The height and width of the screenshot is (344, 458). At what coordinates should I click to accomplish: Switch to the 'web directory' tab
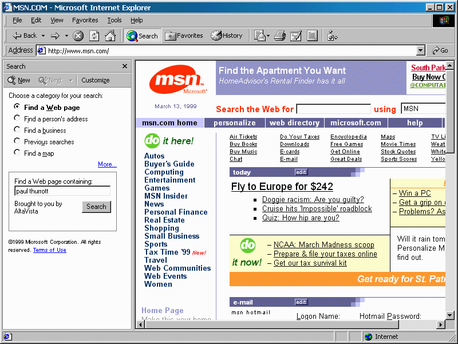point(294,122)
